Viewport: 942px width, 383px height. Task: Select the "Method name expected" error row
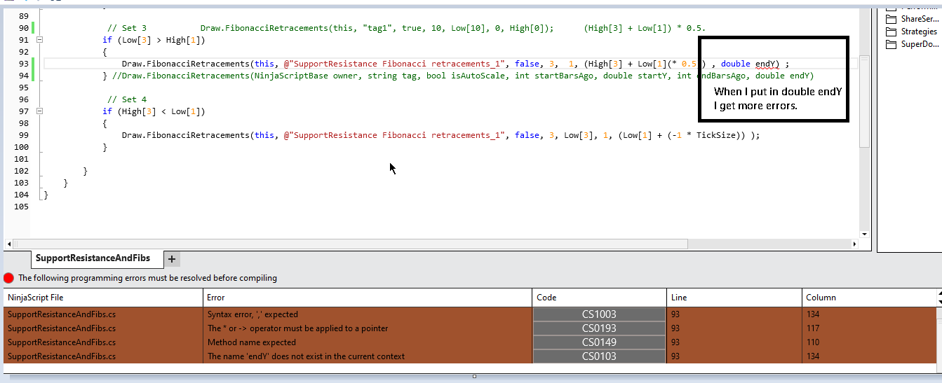pyautogui.click(x=471, y=342)
